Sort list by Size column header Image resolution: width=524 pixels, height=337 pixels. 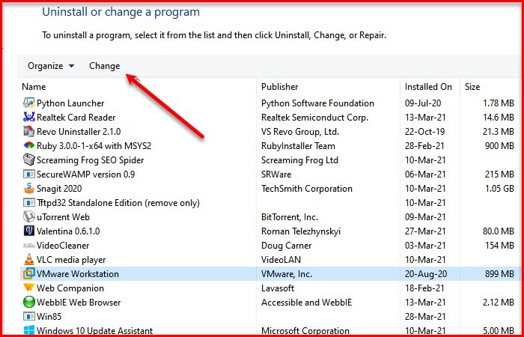(472, 87)
